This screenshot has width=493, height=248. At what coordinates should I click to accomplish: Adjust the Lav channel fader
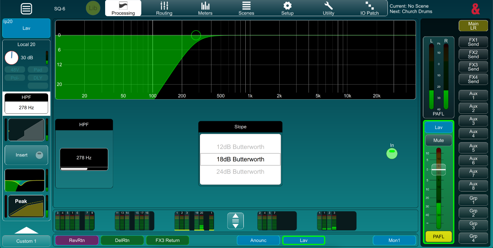click(438, 170)
